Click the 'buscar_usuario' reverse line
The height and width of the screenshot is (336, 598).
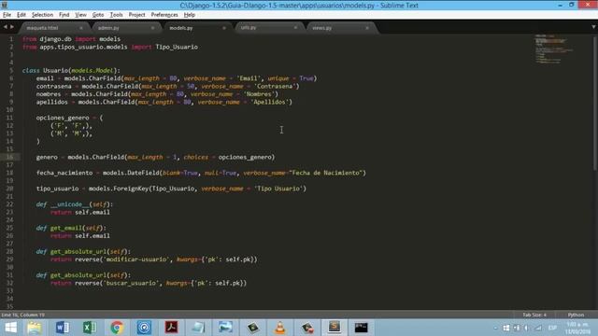[149, 283]
